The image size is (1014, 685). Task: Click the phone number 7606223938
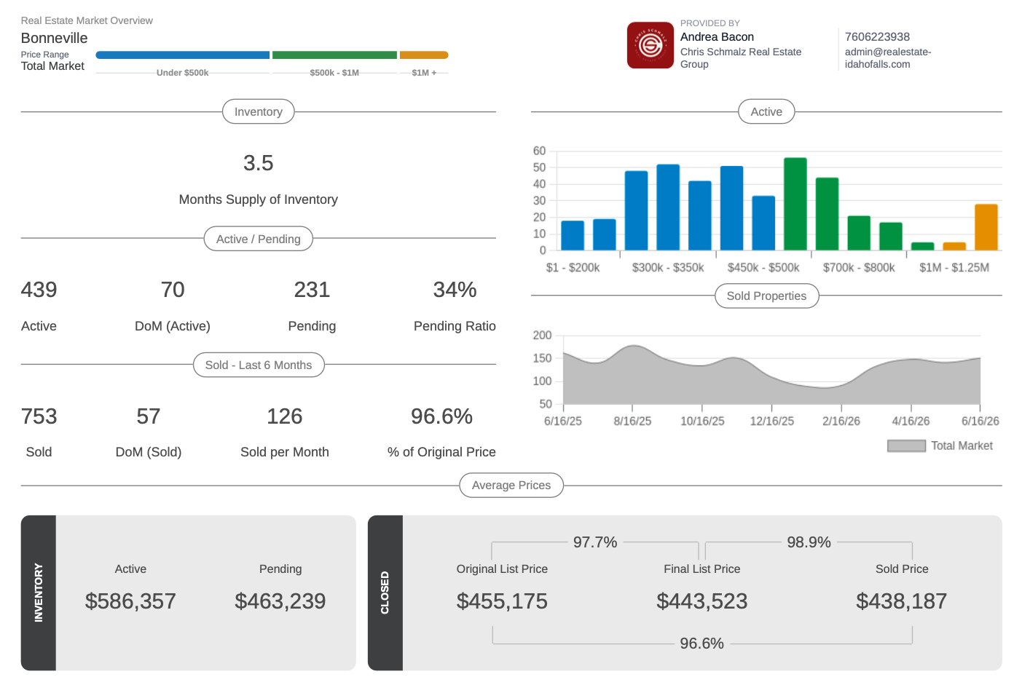[877, 37]
